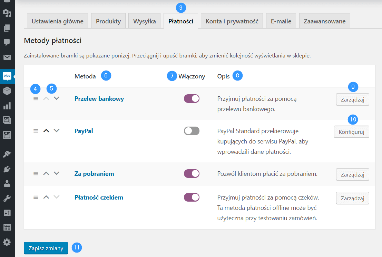Open the Analytics bar chart sidebar icon
This screenshot has height=257, width=382.
[x=7, y=106]
